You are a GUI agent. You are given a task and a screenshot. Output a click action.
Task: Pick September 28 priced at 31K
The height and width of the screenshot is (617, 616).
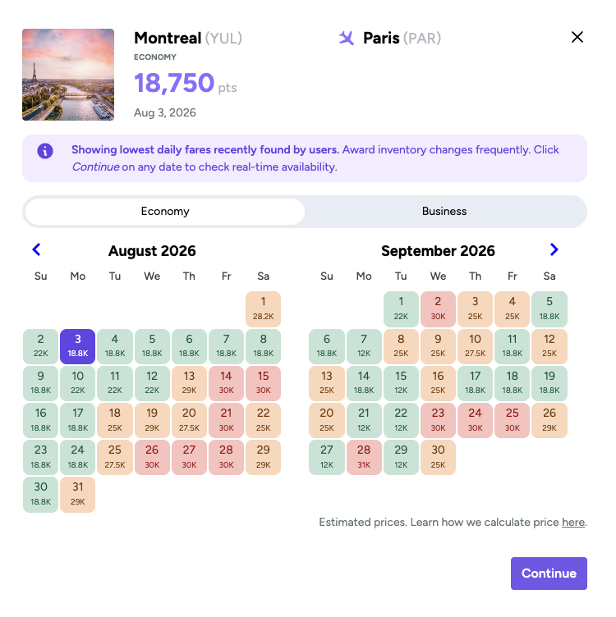(x=364, y=458)
